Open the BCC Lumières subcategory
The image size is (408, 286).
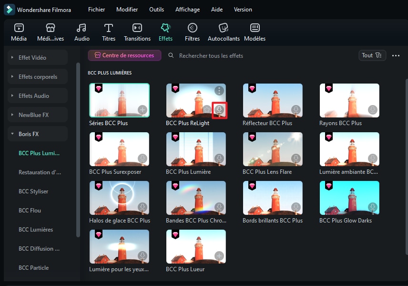point(36,230)
